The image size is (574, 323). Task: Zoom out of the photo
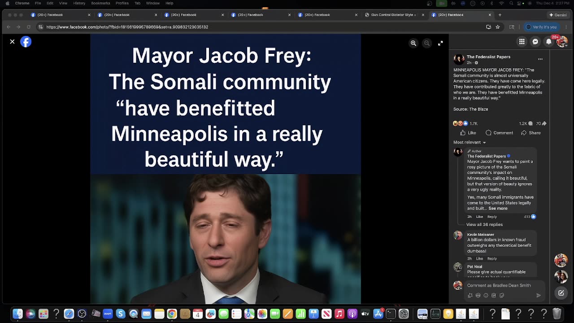(x=427, y=43)
